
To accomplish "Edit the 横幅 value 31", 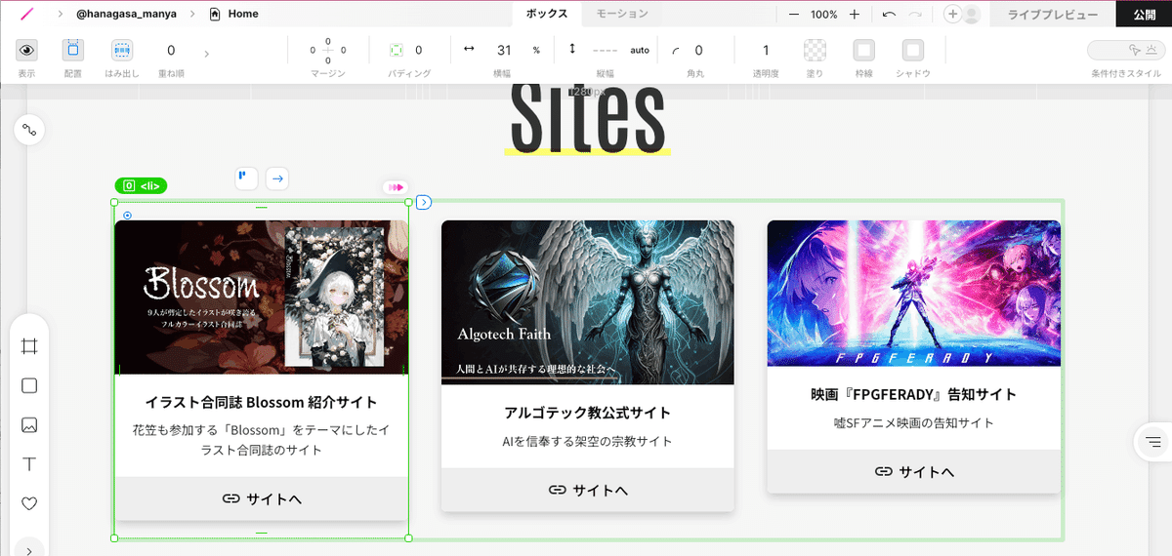I will [504, 50].
